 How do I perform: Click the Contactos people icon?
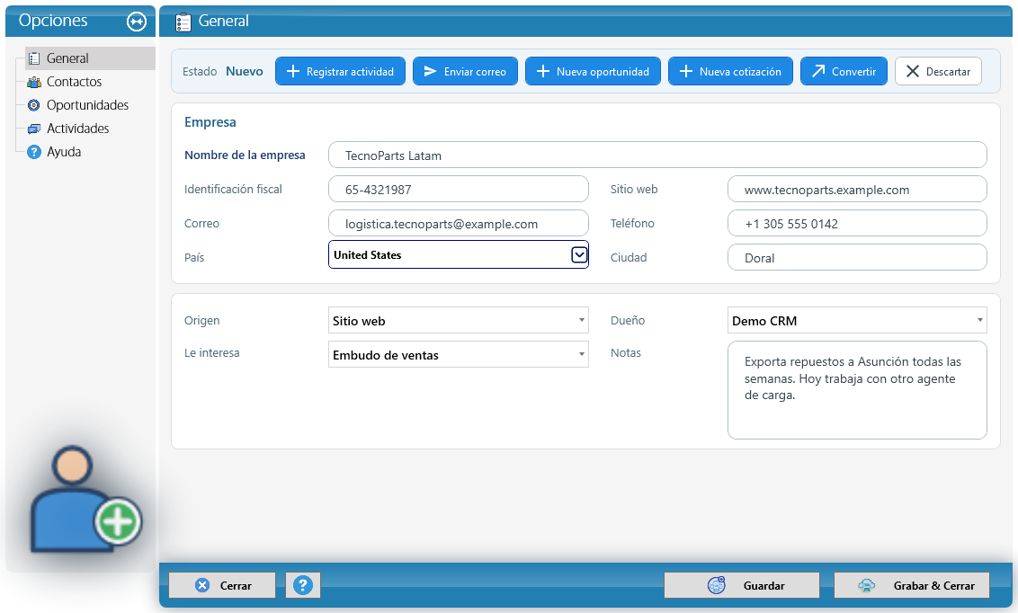pyautogui.click(x=34, y=82)
